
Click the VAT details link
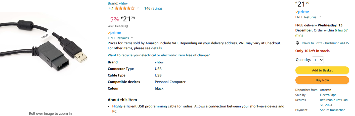pyautogui.click(x=156, y=48)
